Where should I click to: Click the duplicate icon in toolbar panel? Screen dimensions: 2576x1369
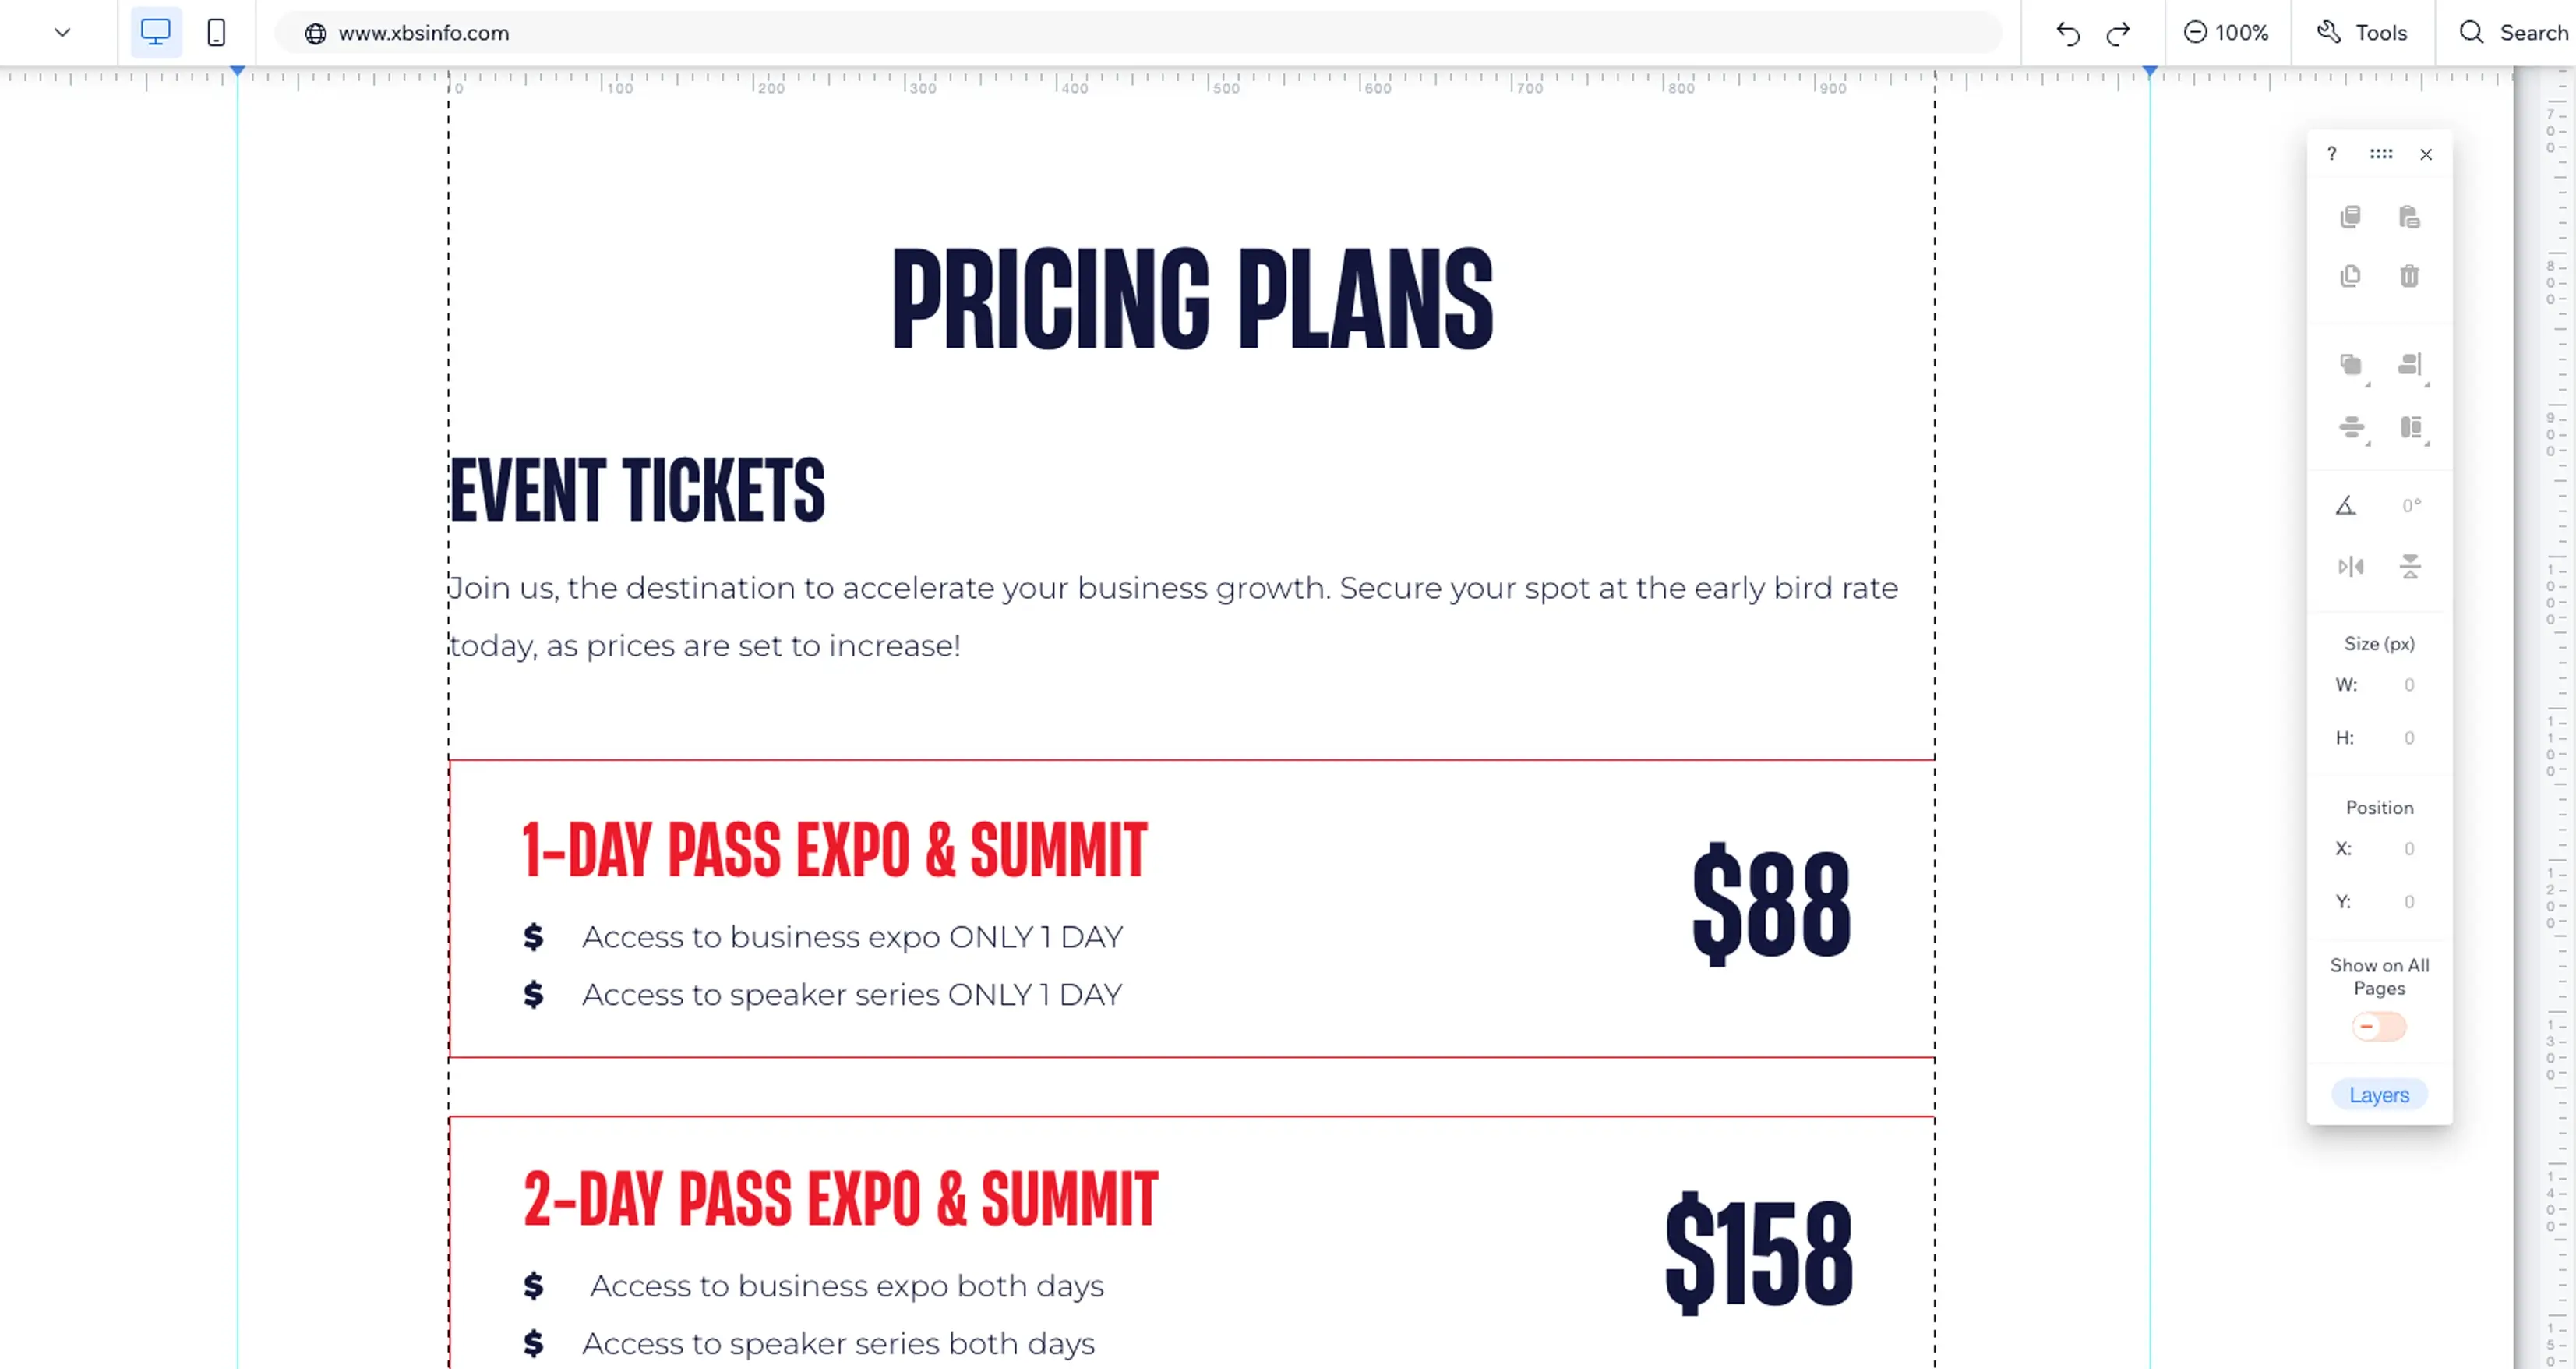[2351, 275]
